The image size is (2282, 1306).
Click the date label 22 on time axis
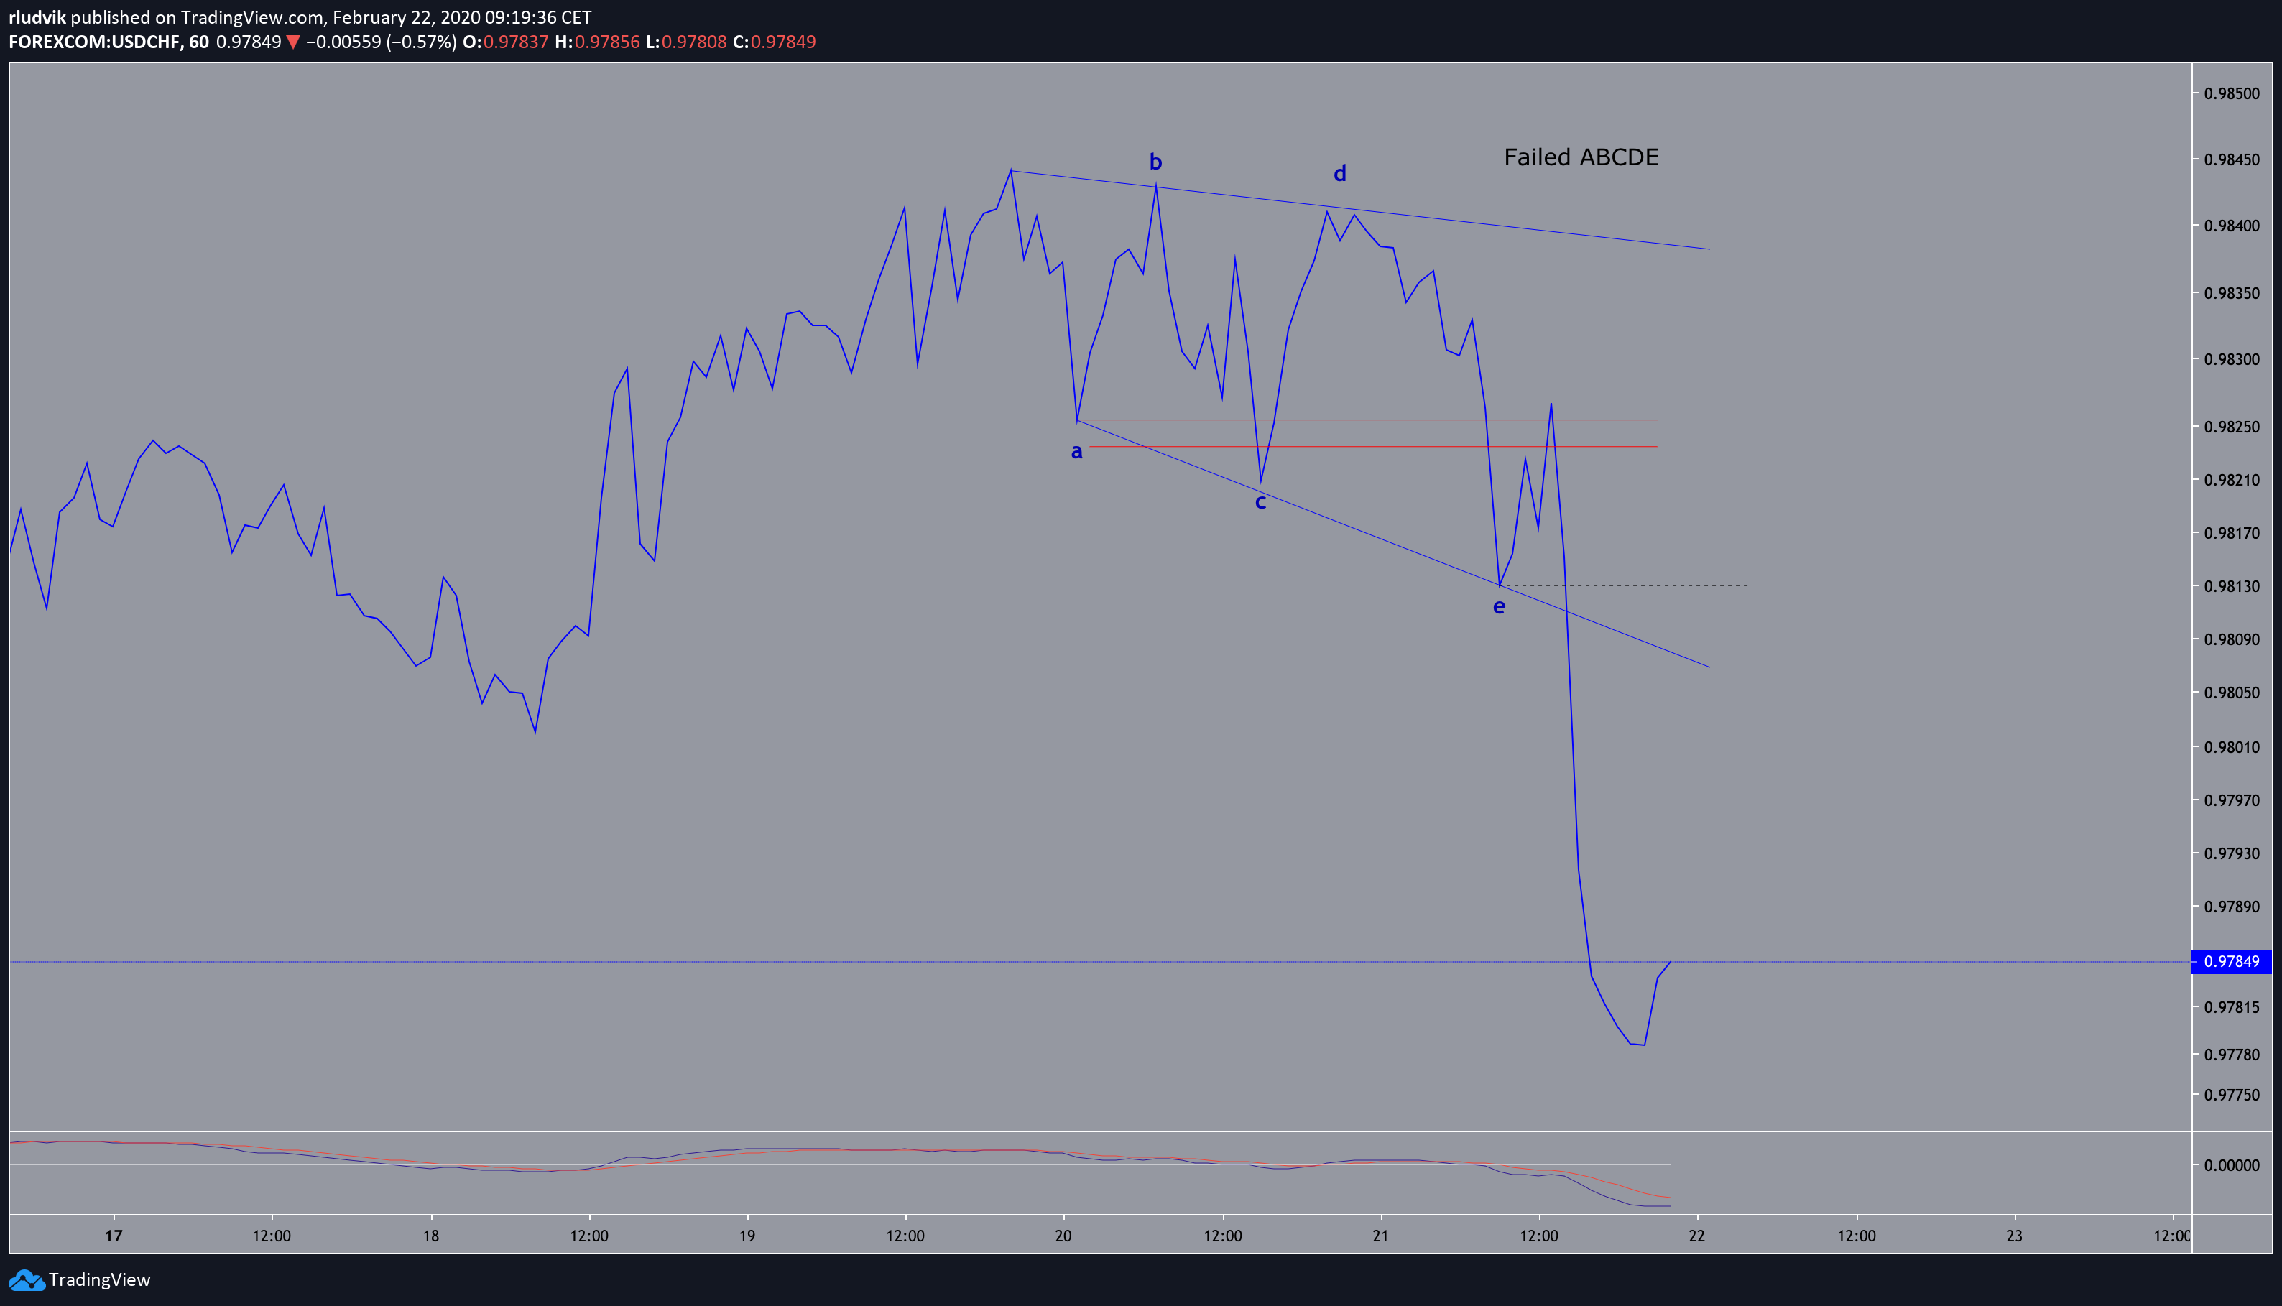1696,1236
